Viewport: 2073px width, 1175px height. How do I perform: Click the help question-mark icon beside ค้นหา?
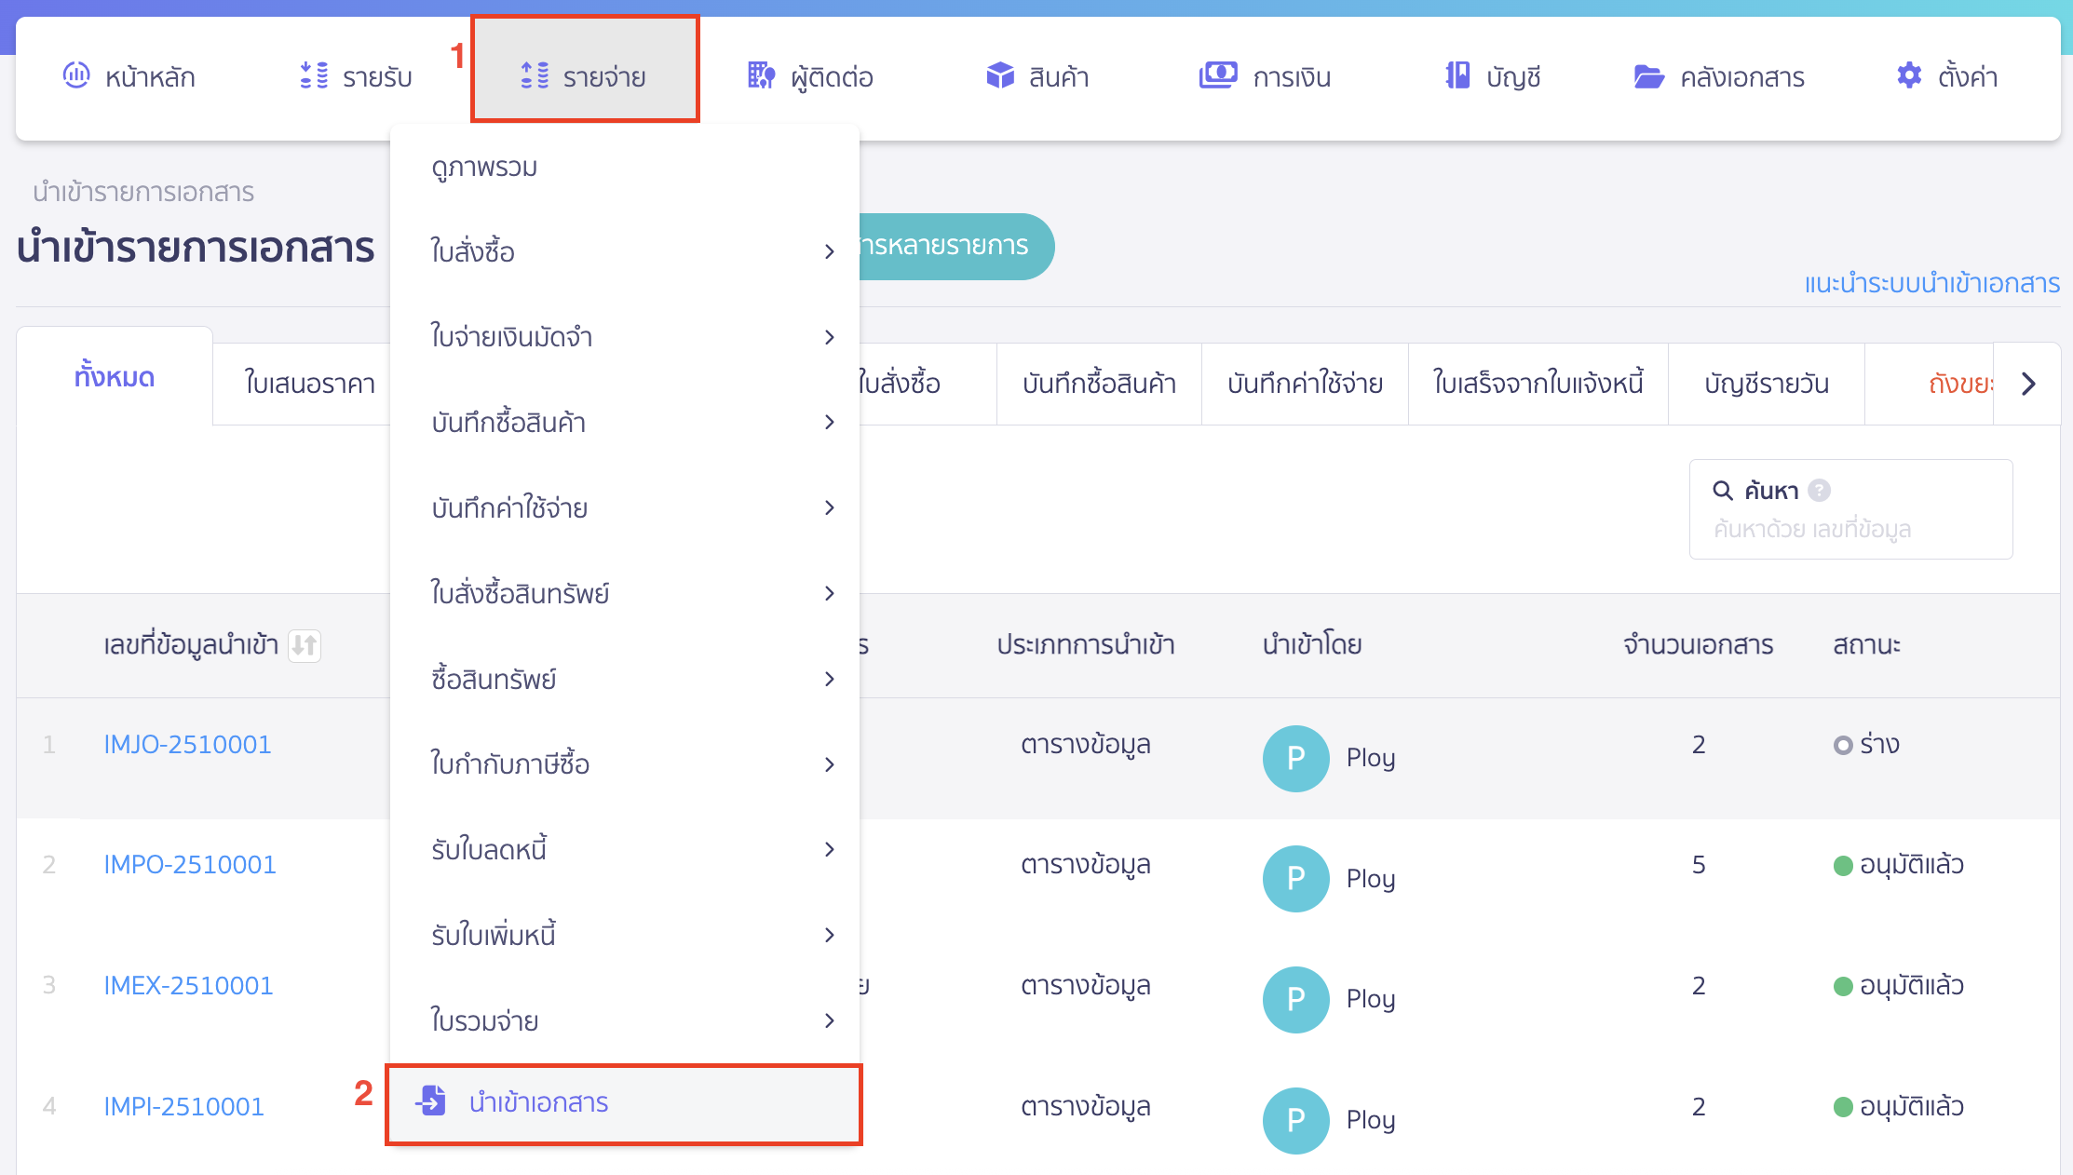(x=1821, y=490)
